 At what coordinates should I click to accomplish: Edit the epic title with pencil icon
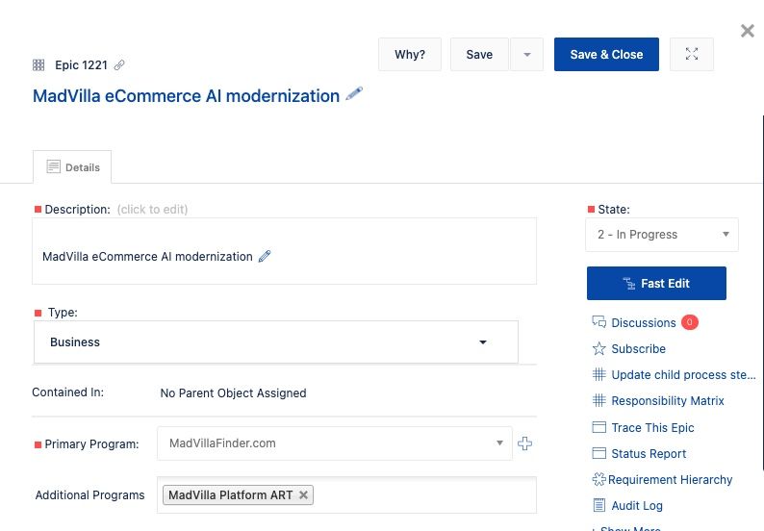point(354,93)
